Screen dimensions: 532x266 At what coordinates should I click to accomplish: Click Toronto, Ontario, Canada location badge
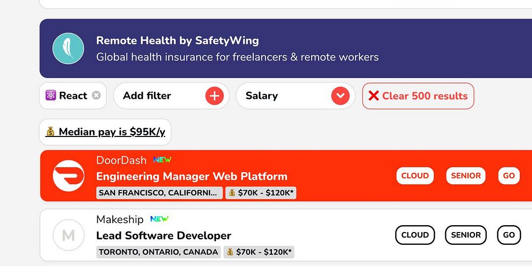click(159, 252)
